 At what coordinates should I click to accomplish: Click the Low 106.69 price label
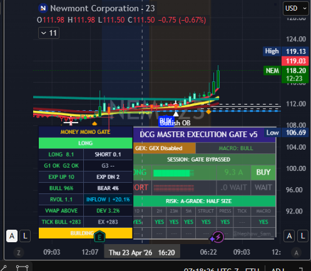point(286,133)
